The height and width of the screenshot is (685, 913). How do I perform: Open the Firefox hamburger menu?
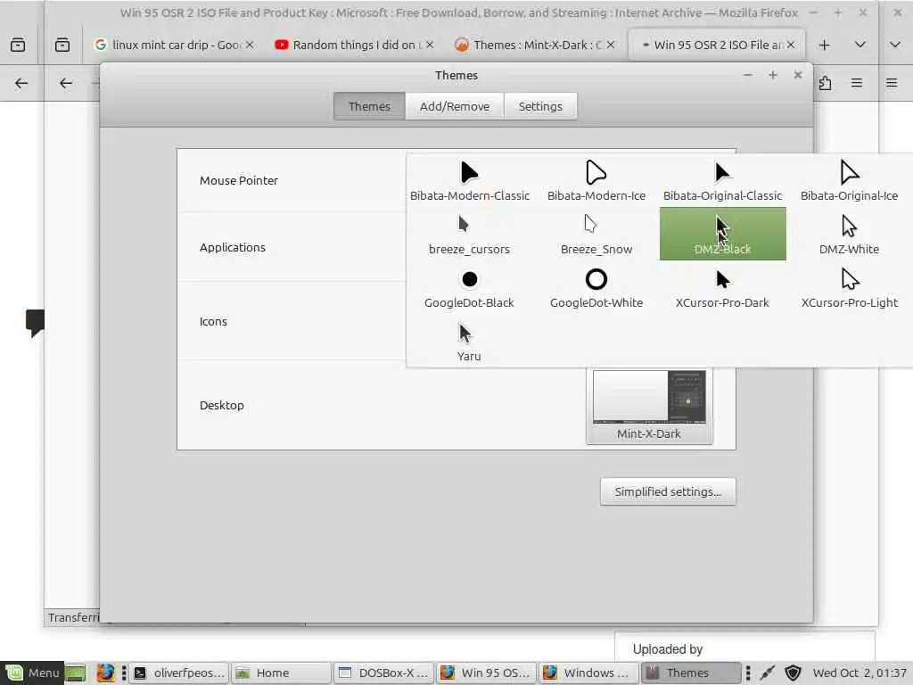coord(857,83)
